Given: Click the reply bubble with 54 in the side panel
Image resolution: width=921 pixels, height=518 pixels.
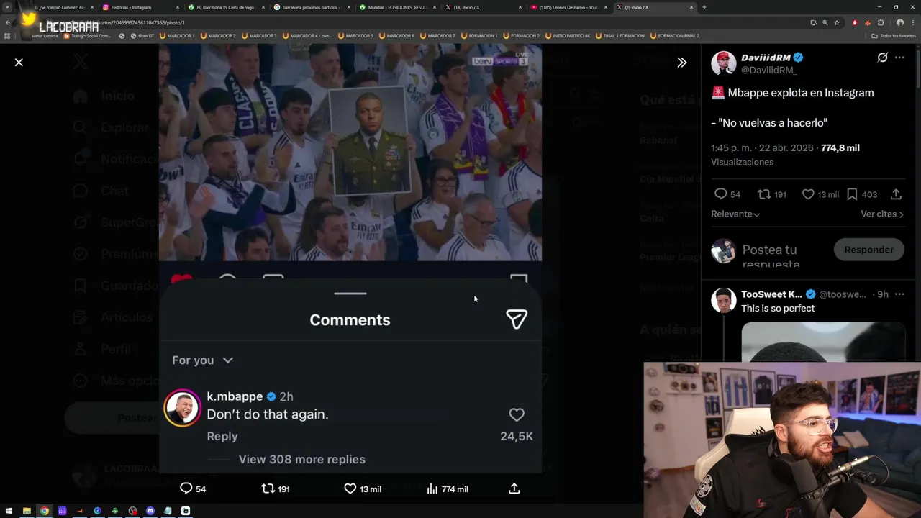Looking at the screenshot, I should coord(727,194).
